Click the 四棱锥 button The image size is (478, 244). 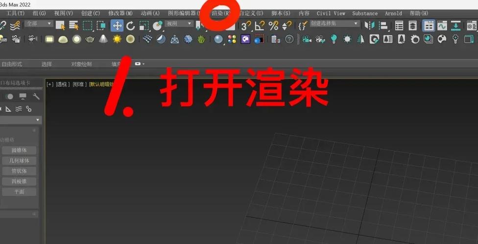tap(19, 182)
